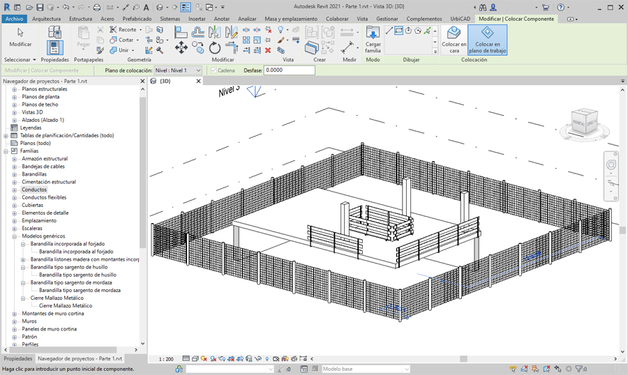Click the 1 : 200 view scale
Image resolution: width=628 pixels, height=375 pixels.
(166, 358)
